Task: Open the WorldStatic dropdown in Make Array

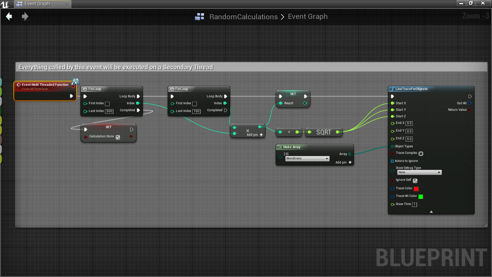Action: pyautogui.click(x=307, y=159)
